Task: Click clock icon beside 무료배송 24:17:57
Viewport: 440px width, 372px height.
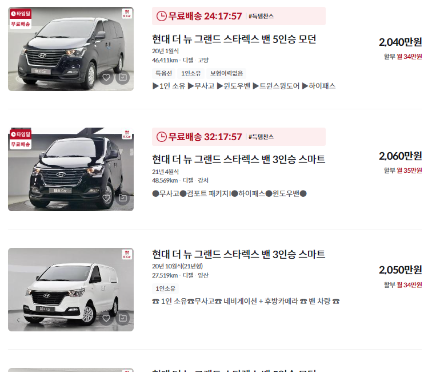Action: [x=162, y=16]
